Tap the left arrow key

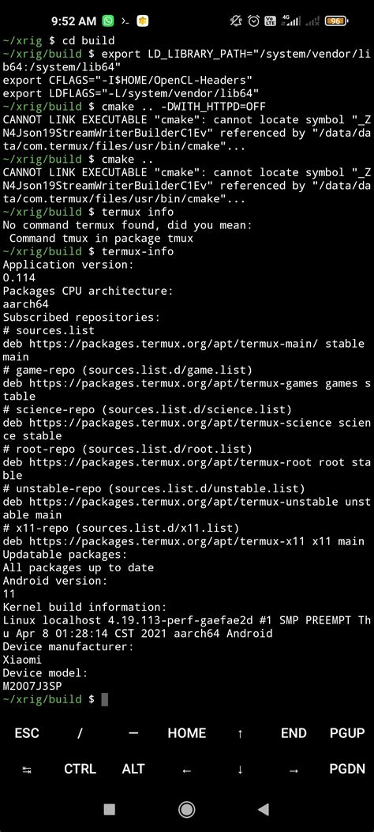[186, 769]
